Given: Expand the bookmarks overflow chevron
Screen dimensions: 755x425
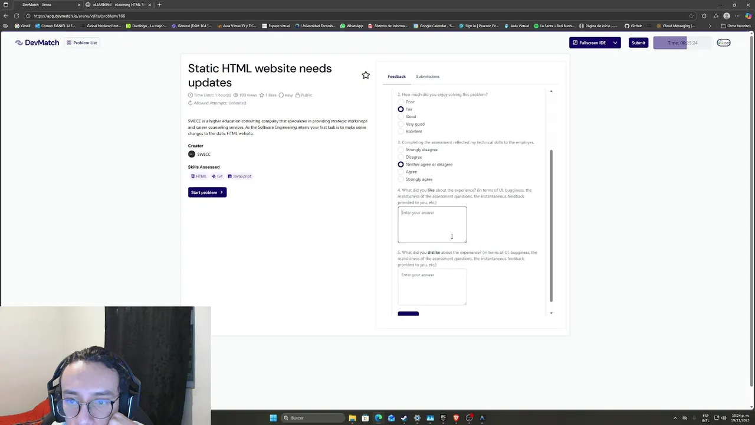Looking at the screenshot, I should tap(710, 26).
